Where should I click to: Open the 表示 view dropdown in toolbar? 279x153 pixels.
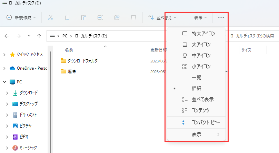196,17
